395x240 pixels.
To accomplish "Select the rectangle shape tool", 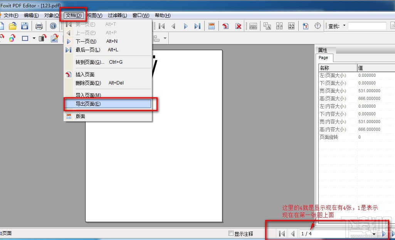I will click(25, 38).
